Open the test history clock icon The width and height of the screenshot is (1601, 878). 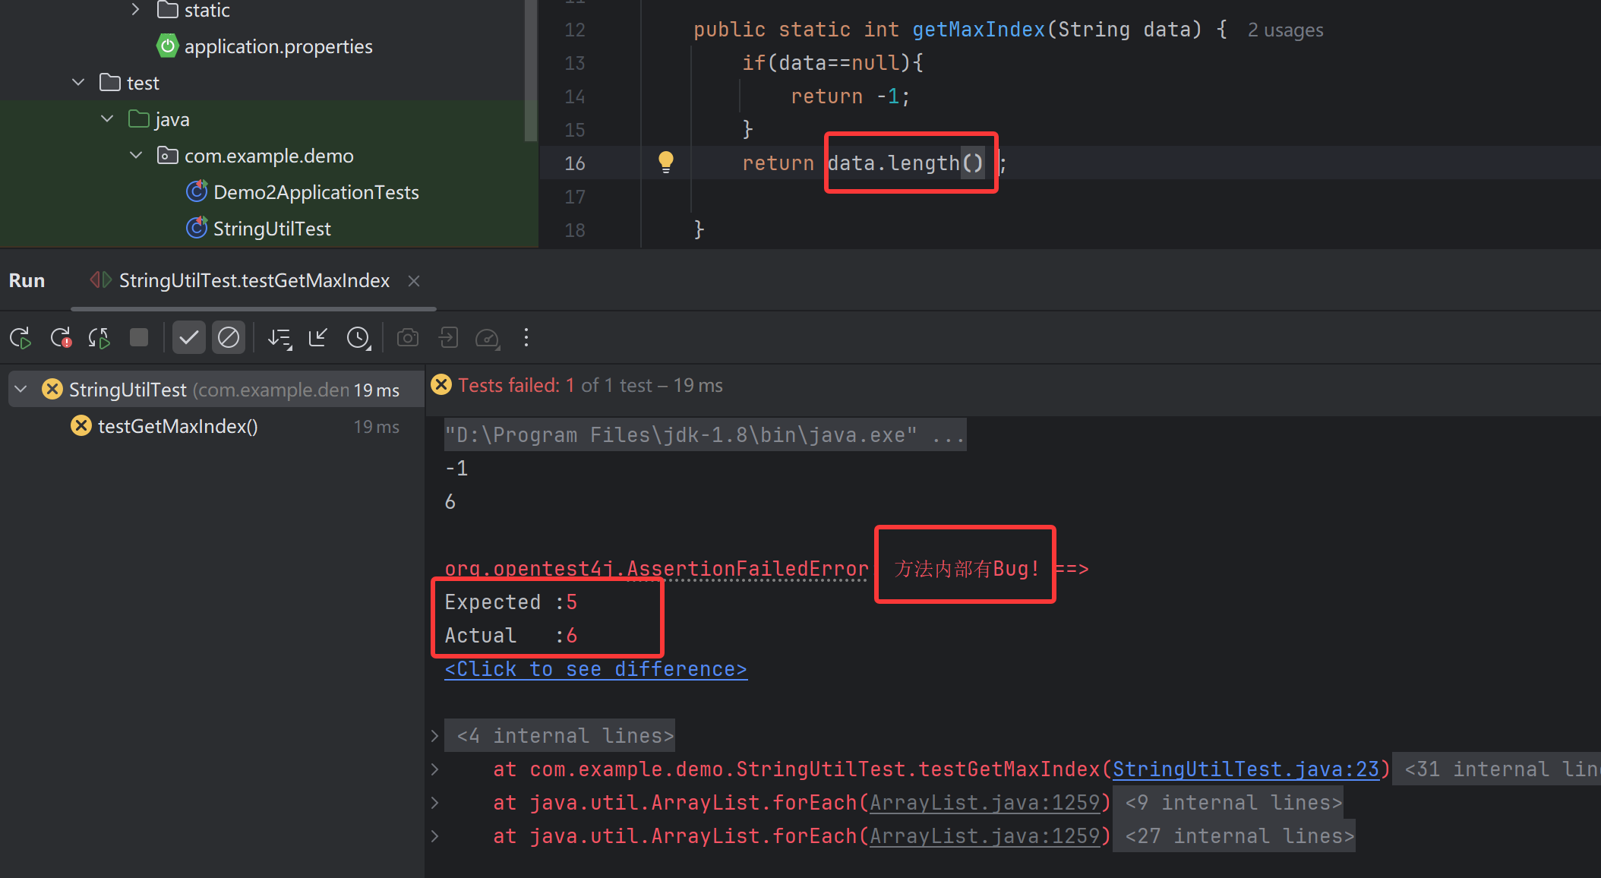coord(358,338)
